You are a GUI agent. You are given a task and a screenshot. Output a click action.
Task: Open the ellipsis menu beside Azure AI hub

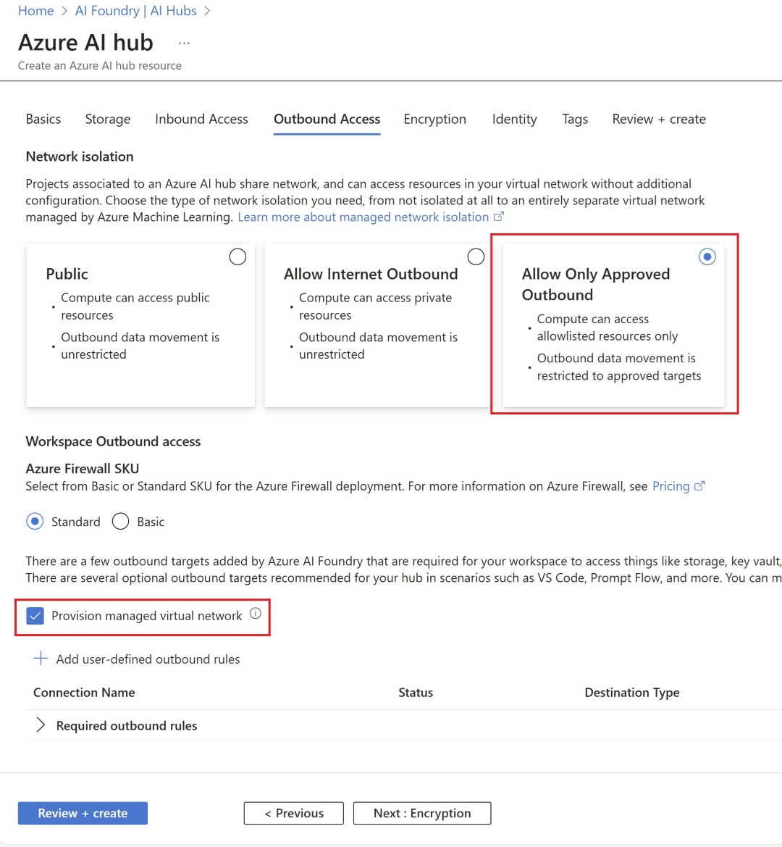(184, 43)
